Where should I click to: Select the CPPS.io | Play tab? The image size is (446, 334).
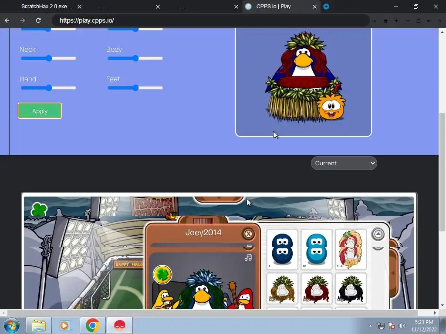tap(274, 7)
